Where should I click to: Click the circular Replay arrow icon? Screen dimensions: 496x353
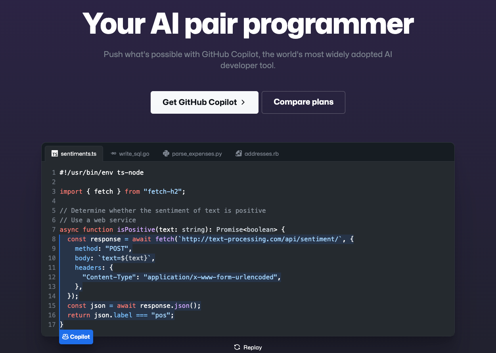coord(237,347)
